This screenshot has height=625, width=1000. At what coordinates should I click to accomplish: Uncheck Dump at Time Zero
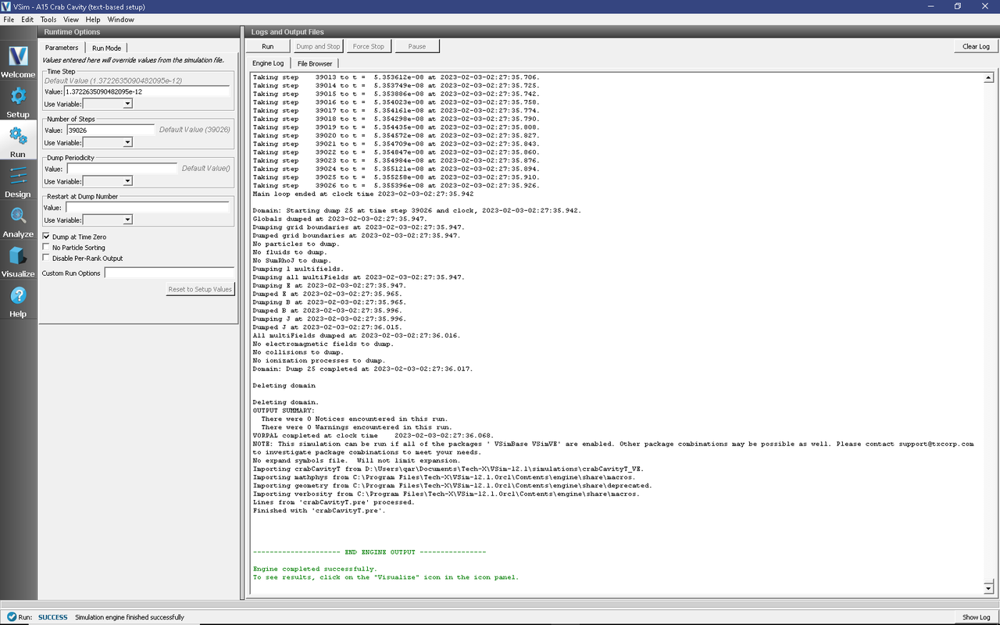click(46, 237)
